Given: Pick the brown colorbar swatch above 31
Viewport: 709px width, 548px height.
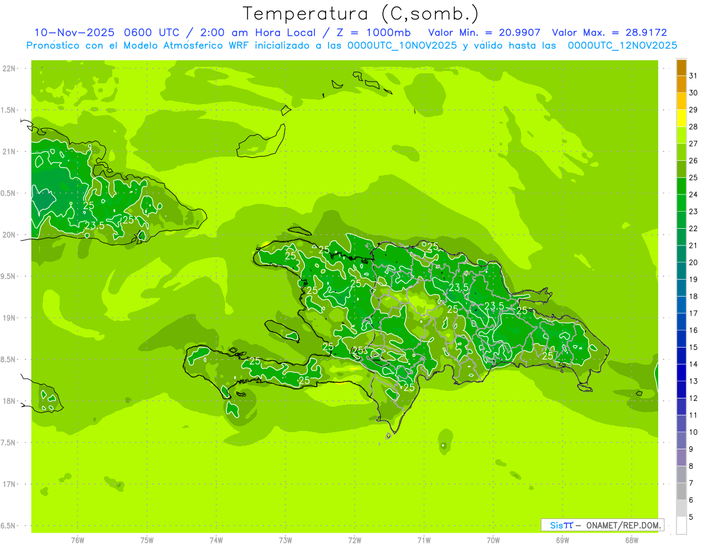Looking at the screenshot, I should [x=681, y=68].
